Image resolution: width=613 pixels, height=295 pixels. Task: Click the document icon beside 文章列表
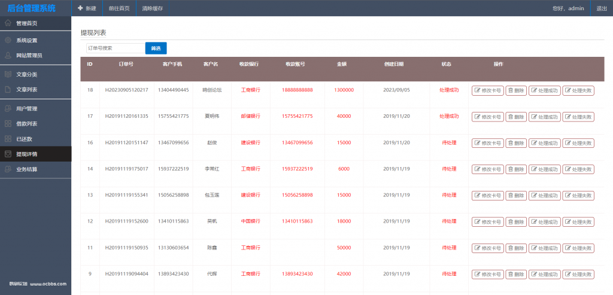click(x=8, y=90)
